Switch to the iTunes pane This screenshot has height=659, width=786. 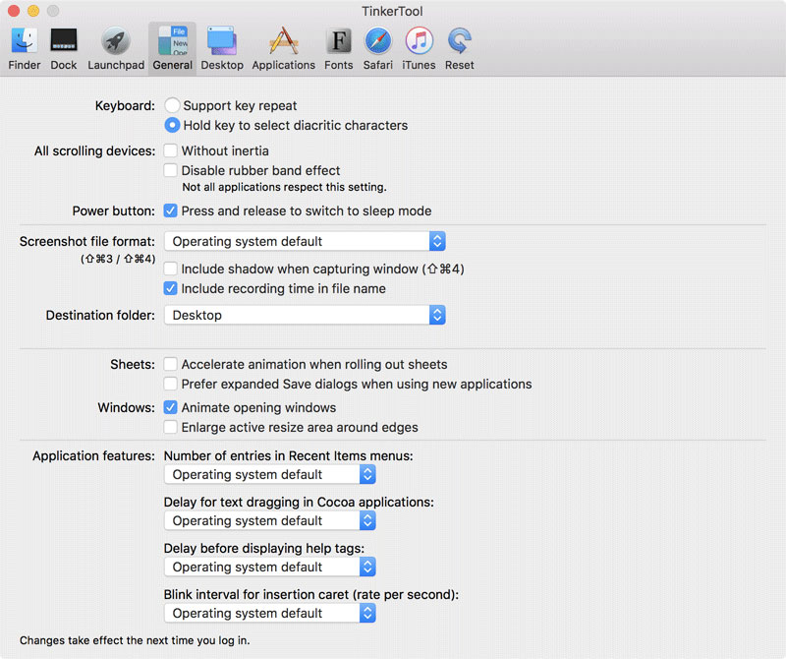point(420,48)
